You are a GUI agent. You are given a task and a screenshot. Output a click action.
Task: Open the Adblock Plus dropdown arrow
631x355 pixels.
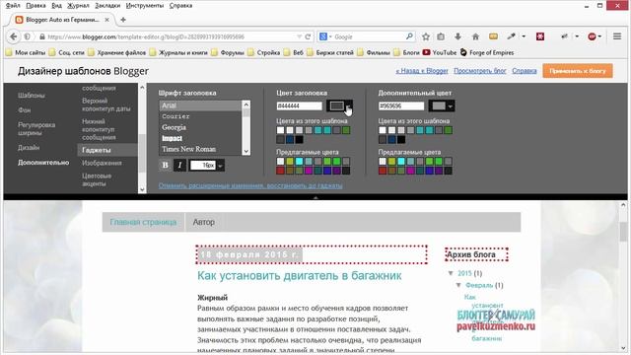[x=599, y=36]
